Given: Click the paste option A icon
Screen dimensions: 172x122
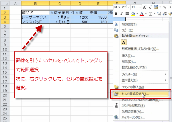Looking at the screenshot, I should coord(124,42).
